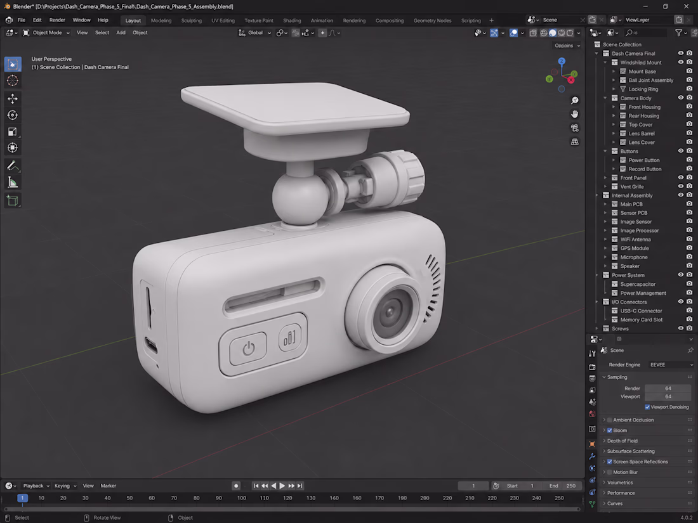Disable Screen Space Reflections checkbox
This screenshot has height=523, width=698.
click(x=609, y=462)
